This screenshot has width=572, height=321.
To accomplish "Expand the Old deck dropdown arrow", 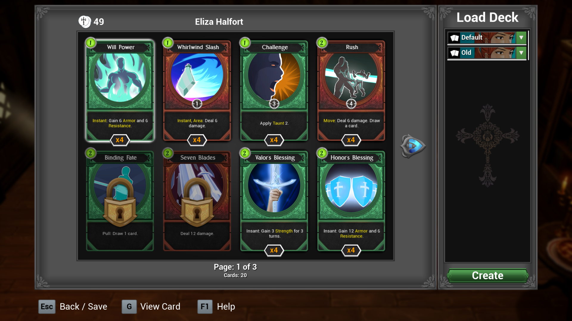I will point(521,53).
